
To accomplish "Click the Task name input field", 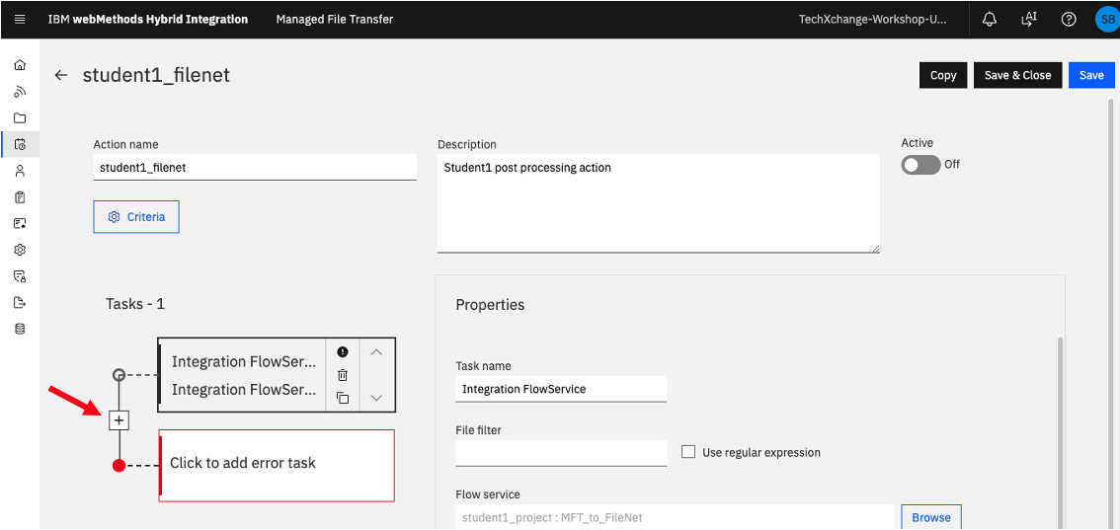I will coord(561,389).
